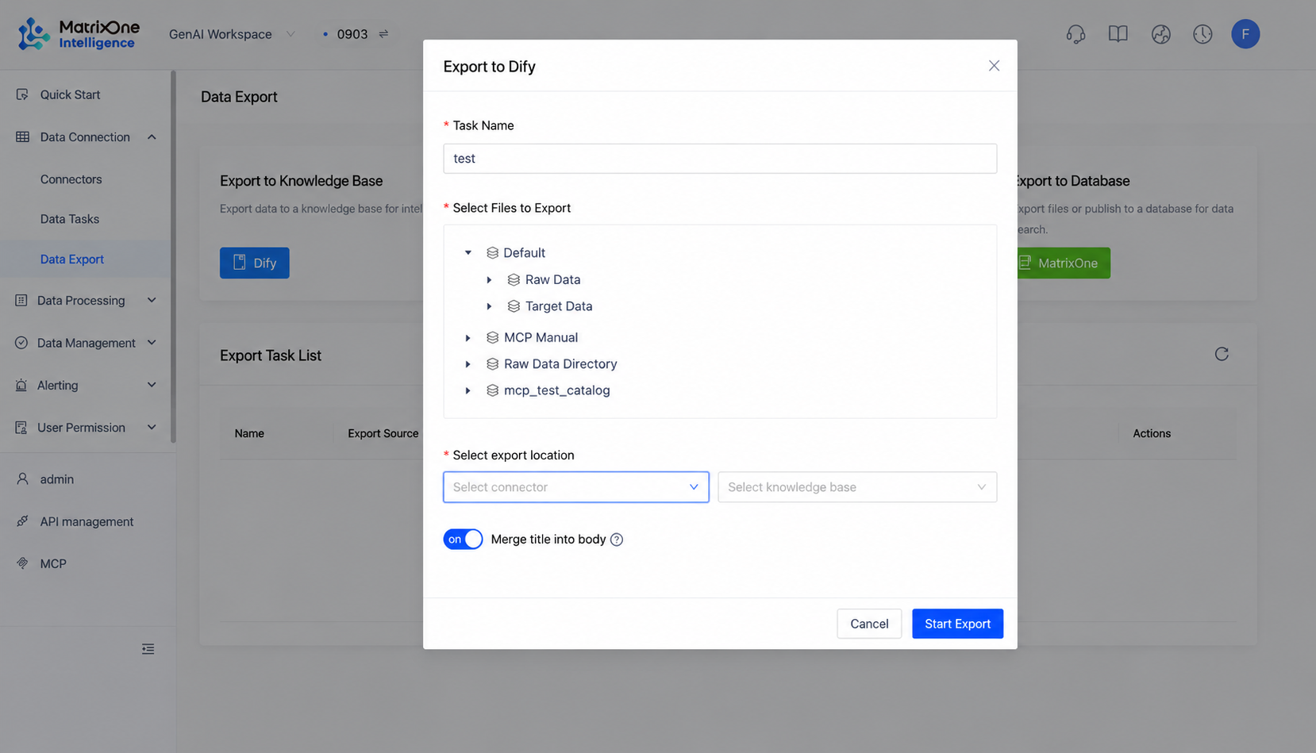Click the Quick Start sidebar icon

point(22,94)
